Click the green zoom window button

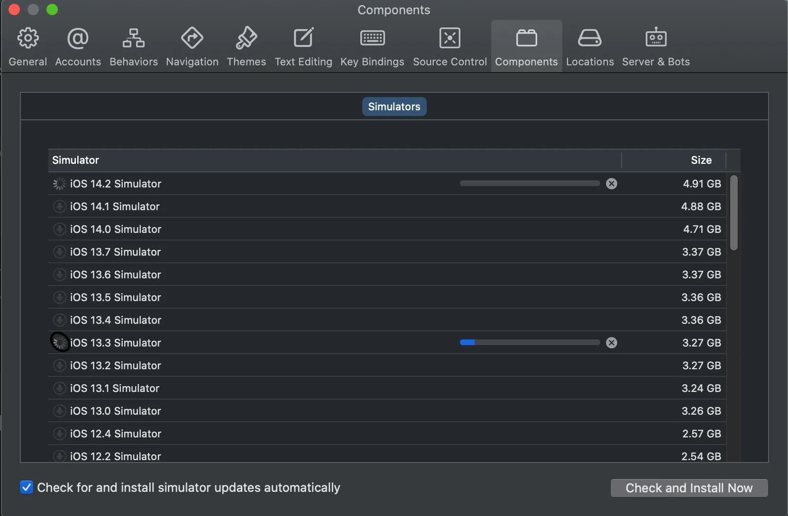(52, 9)
